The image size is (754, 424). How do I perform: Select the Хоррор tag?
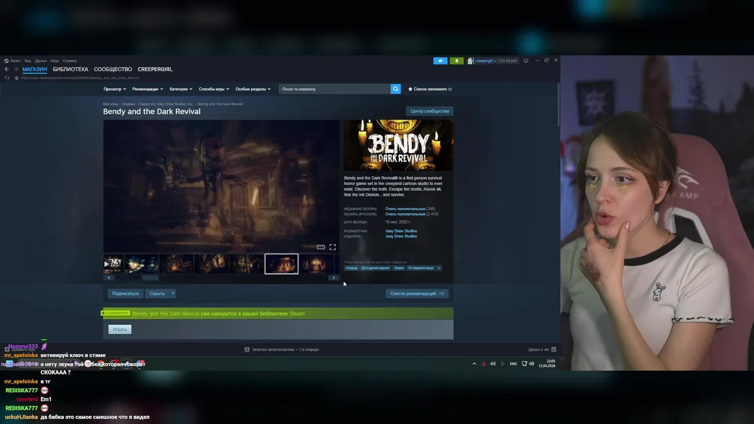(352, 268)
